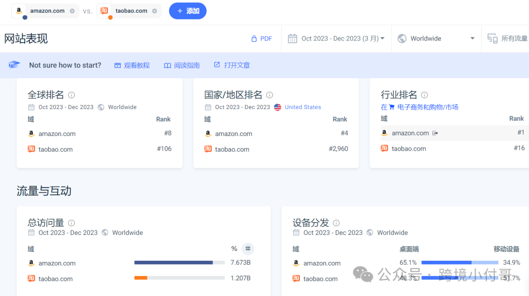
Task: Remove amazon.com from the comparison
Action: 72,11
